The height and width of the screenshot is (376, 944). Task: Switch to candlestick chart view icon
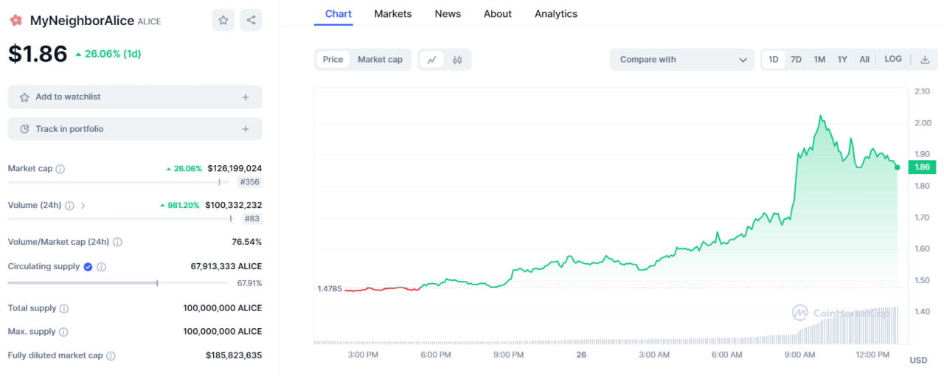[x=457, y=60]
